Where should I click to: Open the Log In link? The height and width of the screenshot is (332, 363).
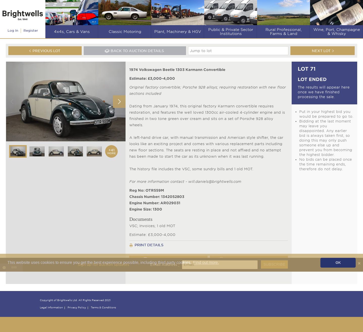13,30
